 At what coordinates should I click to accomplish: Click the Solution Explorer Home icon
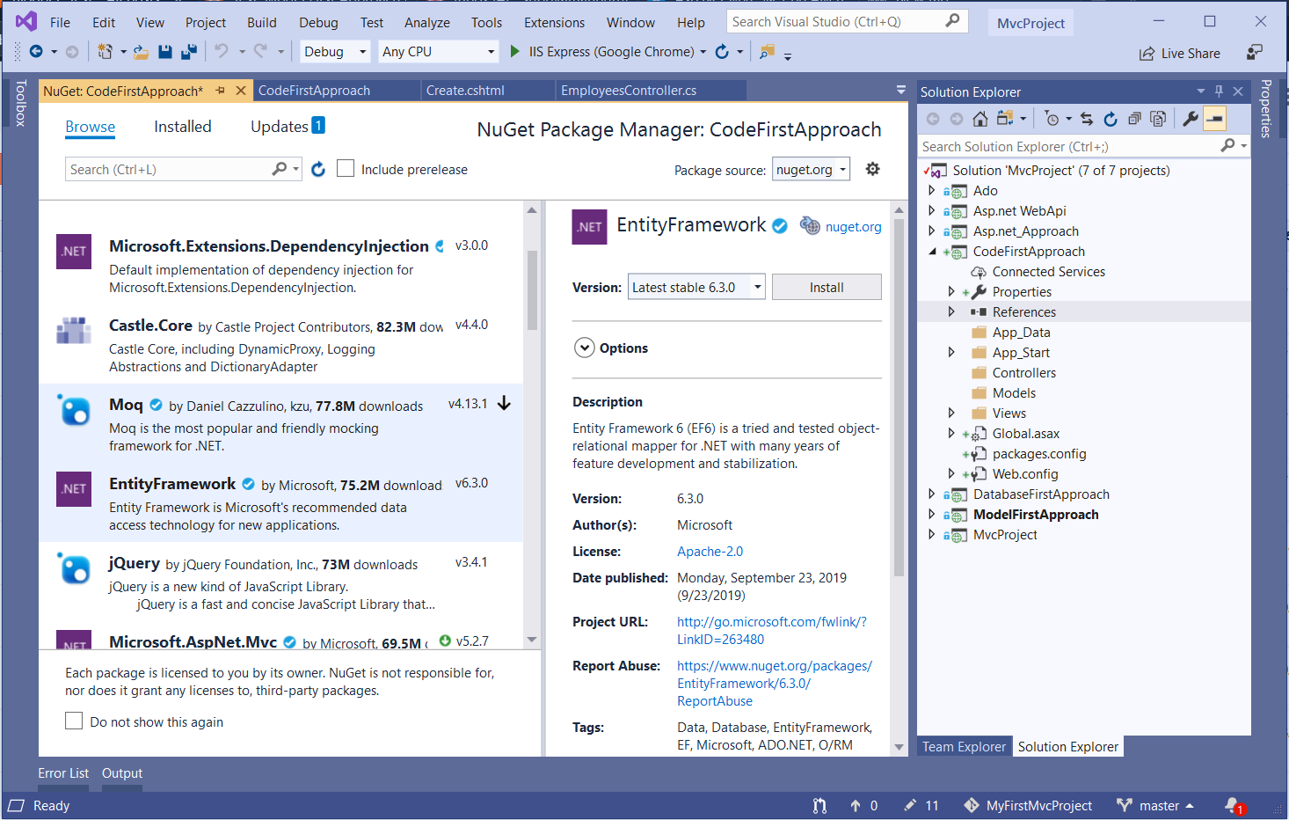pos(980,119)
